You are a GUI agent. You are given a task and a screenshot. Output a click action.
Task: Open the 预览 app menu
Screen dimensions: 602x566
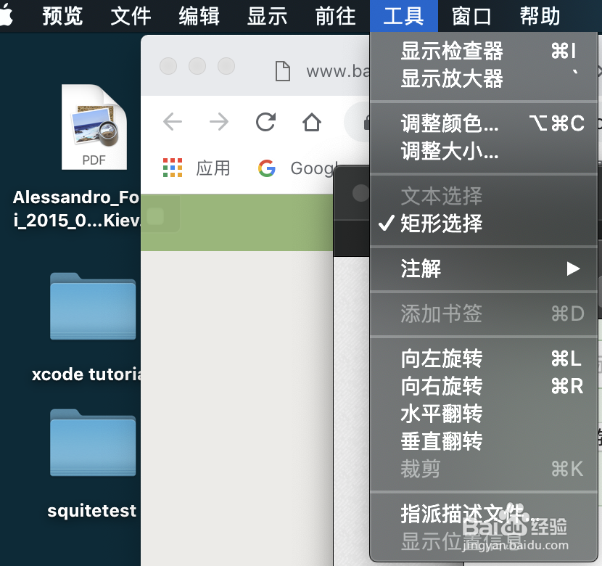pos(62,17)
